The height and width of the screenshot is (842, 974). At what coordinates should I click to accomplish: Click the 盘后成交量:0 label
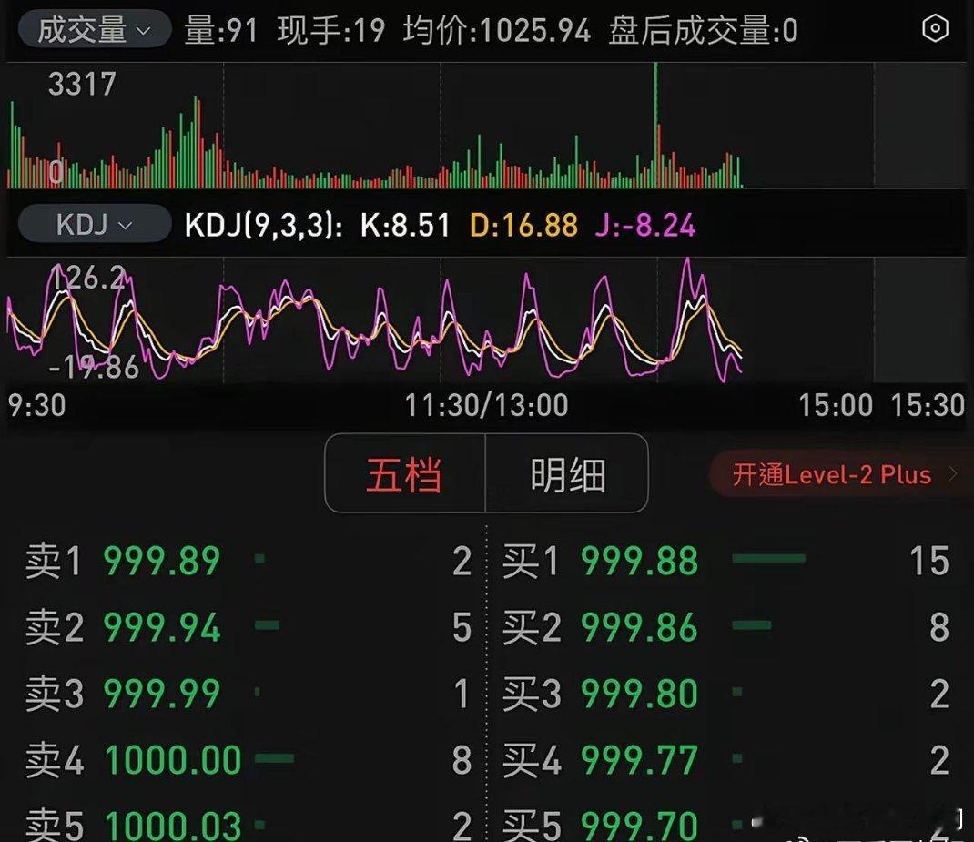(703, 30)
